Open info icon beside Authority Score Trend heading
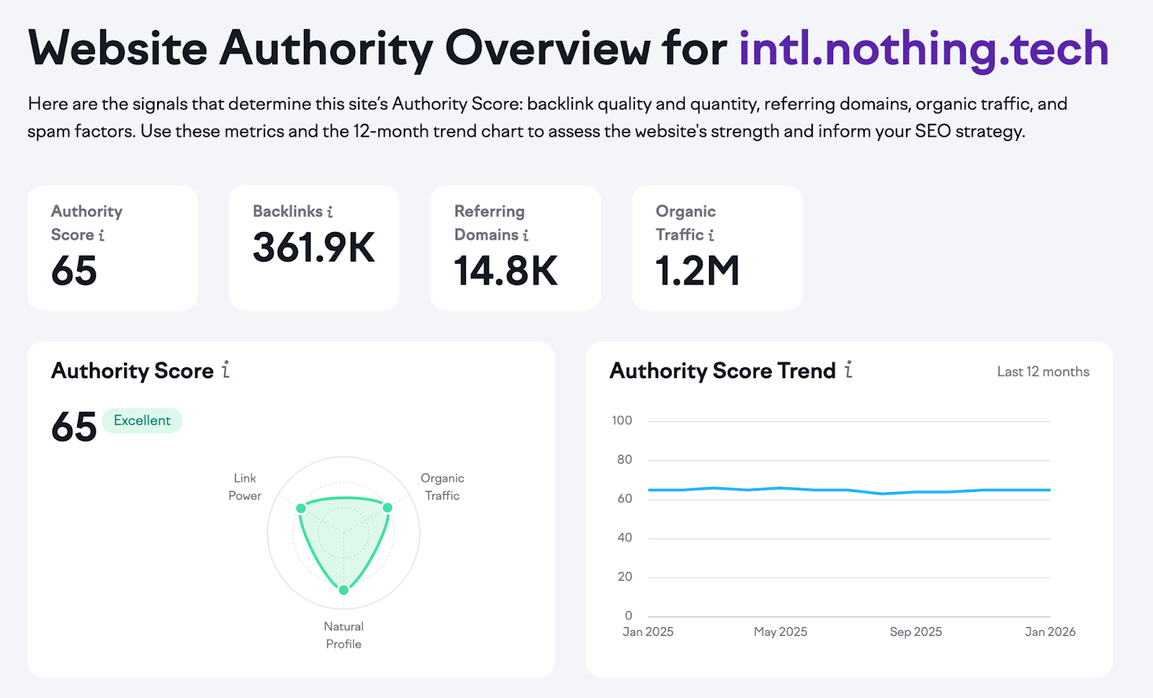The image size is (1153, 698). [849, 370]
